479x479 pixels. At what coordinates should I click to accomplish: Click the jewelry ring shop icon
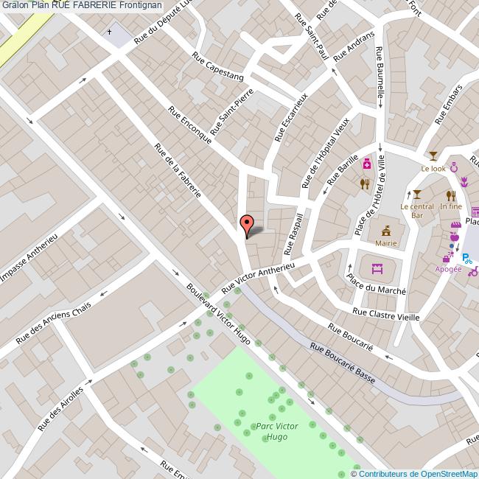[x=454, y=167]
